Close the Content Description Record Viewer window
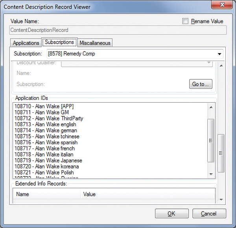236x228 pixels. 223,6
